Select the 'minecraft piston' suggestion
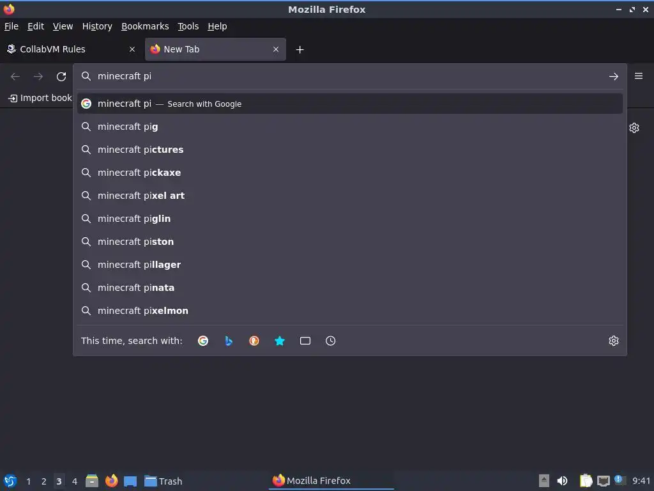 pyautogui.click(x=350, y=241)
